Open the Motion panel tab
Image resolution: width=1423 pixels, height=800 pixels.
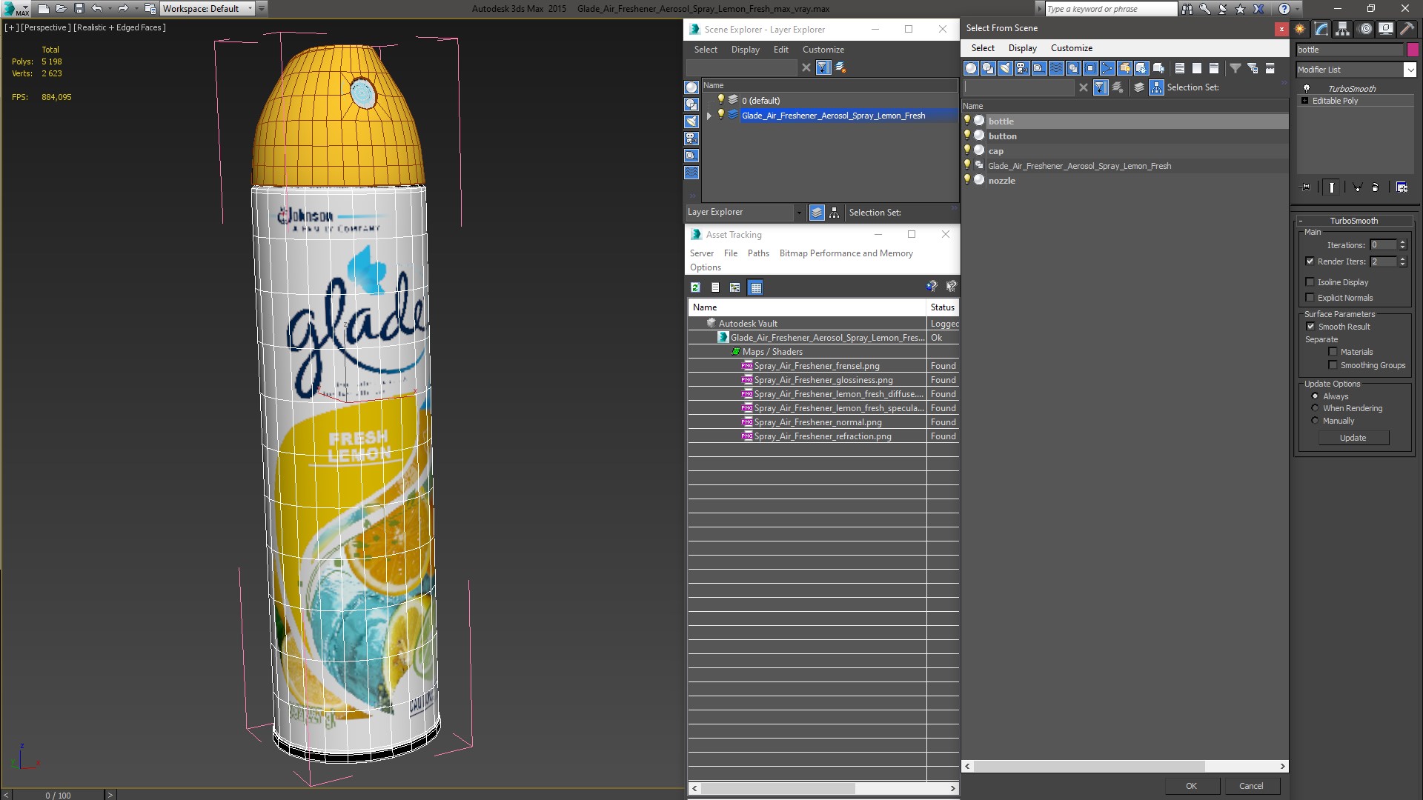[1365, 29]
